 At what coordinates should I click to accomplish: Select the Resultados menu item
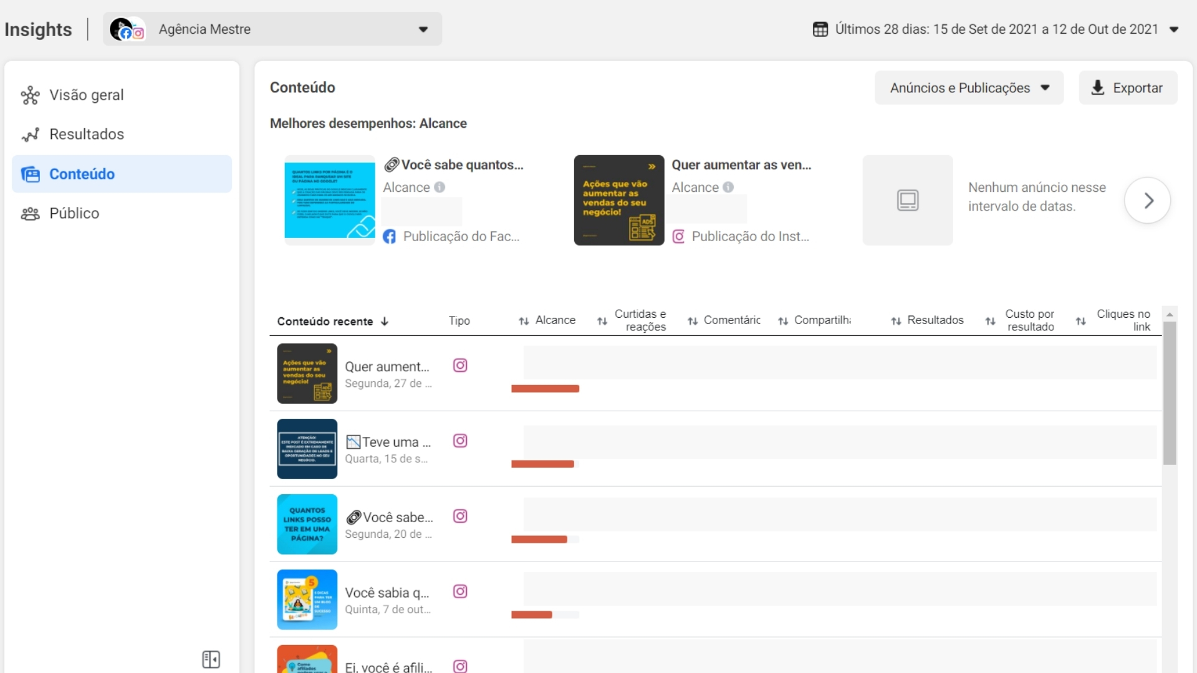coord(86,134)
